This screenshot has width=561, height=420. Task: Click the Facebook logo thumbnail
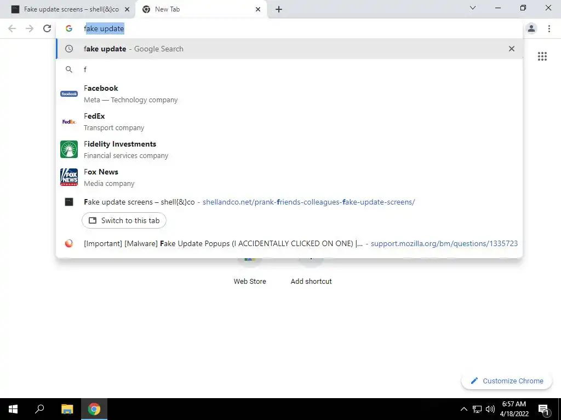(x=69, y=94)
